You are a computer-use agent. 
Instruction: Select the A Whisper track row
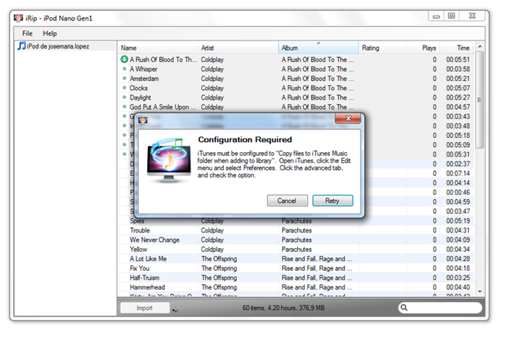pyautogui.click(x=296, y=69)
